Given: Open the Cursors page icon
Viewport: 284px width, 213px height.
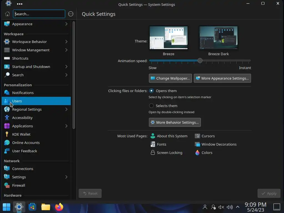Looking at the screenshot, I should click(x=197, y=136).
